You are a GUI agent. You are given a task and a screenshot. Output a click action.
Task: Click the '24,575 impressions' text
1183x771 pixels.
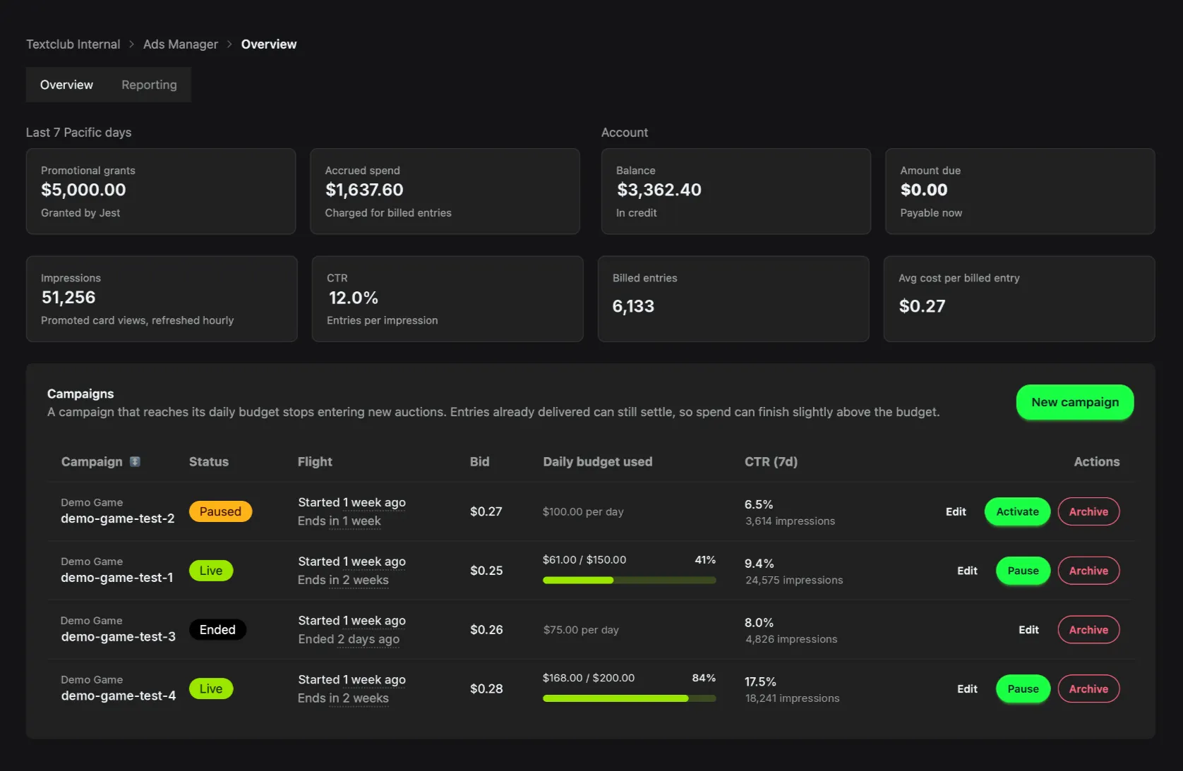tap(794, 580)
